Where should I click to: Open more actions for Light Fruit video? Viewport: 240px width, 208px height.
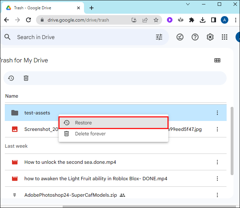click(x=217, y=179)
